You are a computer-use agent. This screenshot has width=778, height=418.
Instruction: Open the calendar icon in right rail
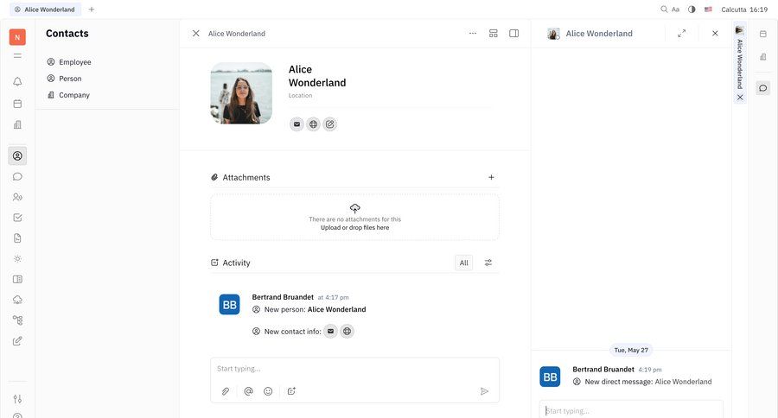[763, 34]
